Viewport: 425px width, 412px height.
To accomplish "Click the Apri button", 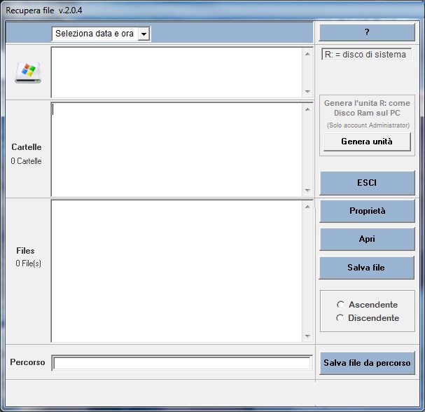I will pos(367,239).
